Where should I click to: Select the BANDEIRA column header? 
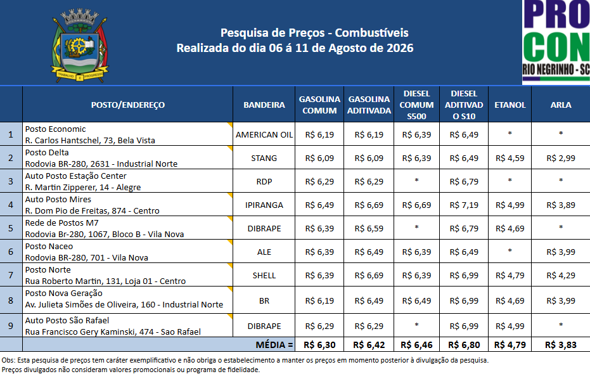click(264, 105)
